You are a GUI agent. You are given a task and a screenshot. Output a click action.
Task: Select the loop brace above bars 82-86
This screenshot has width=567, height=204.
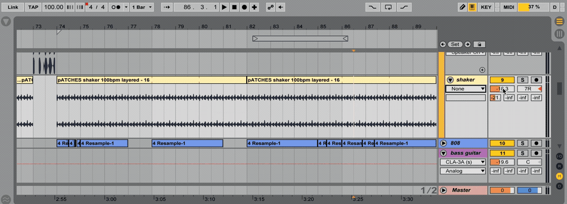coord(300,39)
